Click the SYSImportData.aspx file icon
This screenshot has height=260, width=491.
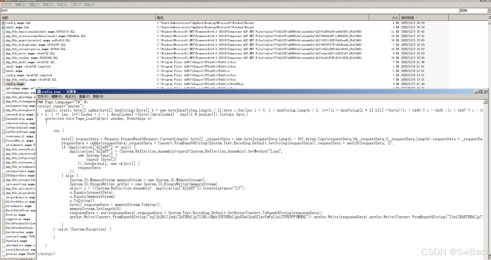tap(4, 176)
